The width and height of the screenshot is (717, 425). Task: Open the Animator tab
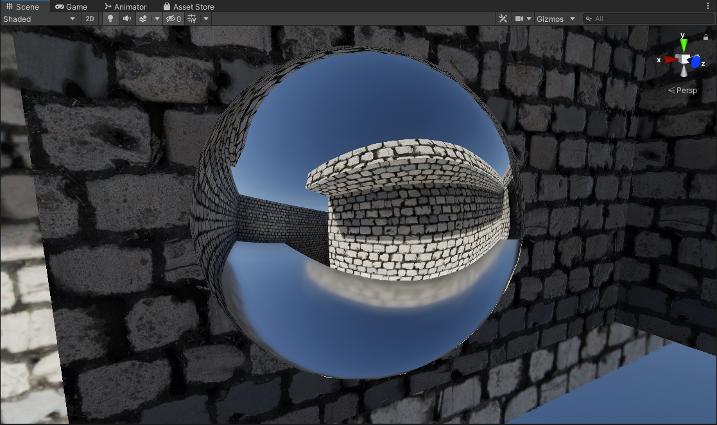(x=125, y=6)
